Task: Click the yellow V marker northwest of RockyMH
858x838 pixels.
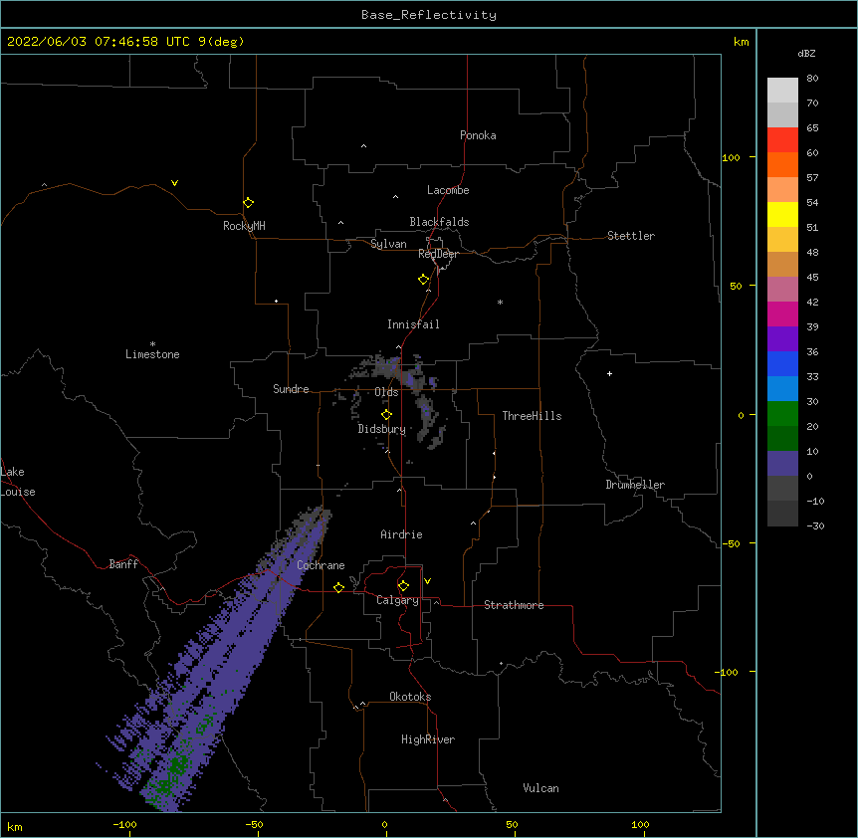Action: tap(174, 183)
